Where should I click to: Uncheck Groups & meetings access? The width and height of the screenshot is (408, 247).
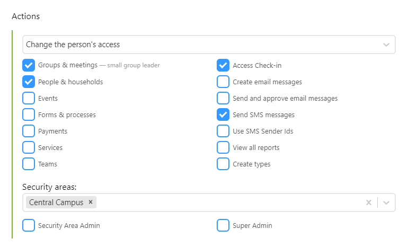(29, 65)
